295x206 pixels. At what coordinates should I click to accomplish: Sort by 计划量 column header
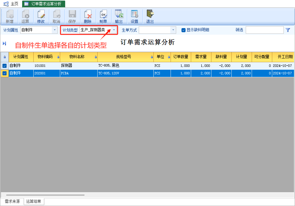[x=242, y=57]
